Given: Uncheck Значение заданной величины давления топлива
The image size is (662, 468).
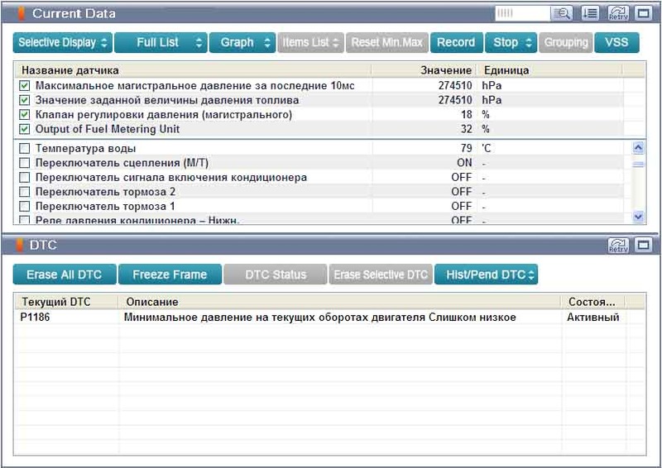Looking at the screenshot, I should pos(25,100).
